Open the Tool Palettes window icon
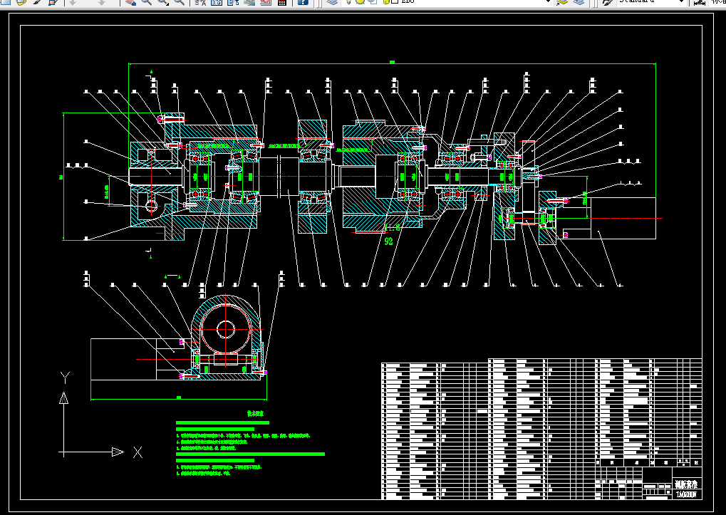This screenshot has width=726, height=515. 233,2
